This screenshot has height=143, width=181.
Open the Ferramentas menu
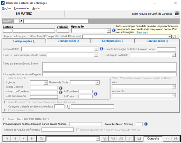[22, 8]
